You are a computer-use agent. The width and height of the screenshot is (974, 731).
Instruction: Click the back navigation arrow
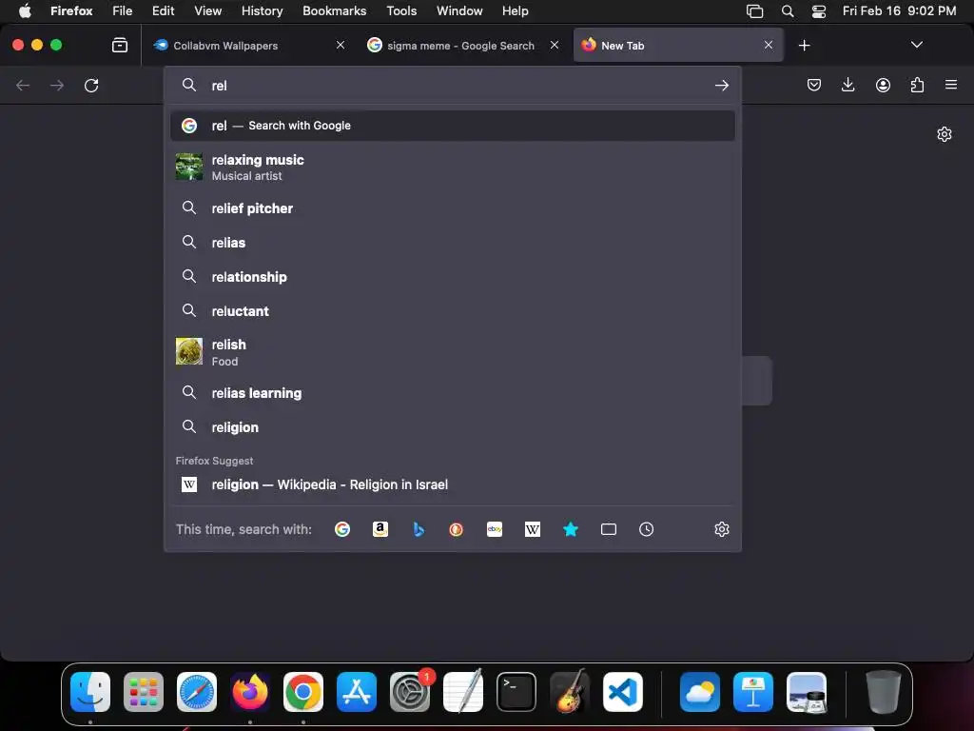23,85
